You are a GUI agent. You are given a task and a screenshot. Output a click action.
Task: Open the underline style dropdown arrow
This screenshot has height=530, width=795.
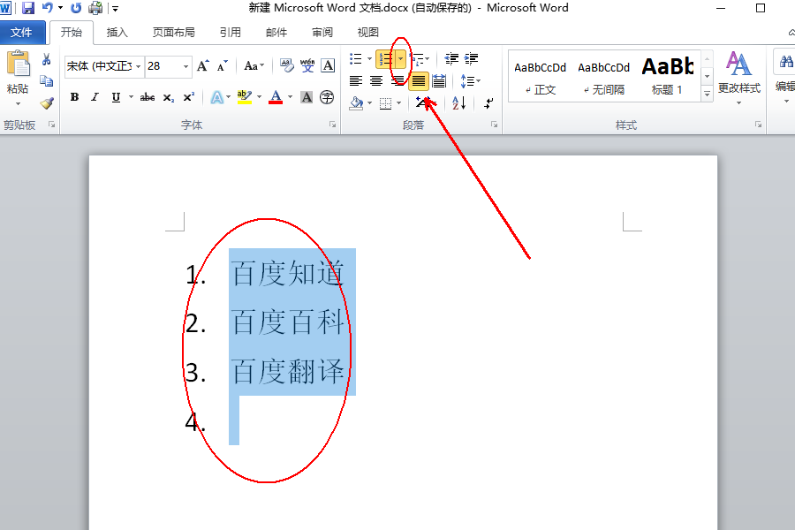pos(131,97)
